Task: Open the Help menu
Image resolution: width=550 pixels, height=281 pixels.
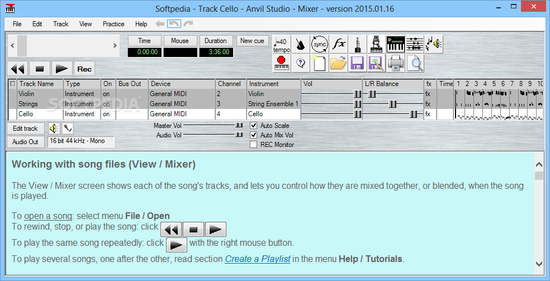Action: point(141,24)
